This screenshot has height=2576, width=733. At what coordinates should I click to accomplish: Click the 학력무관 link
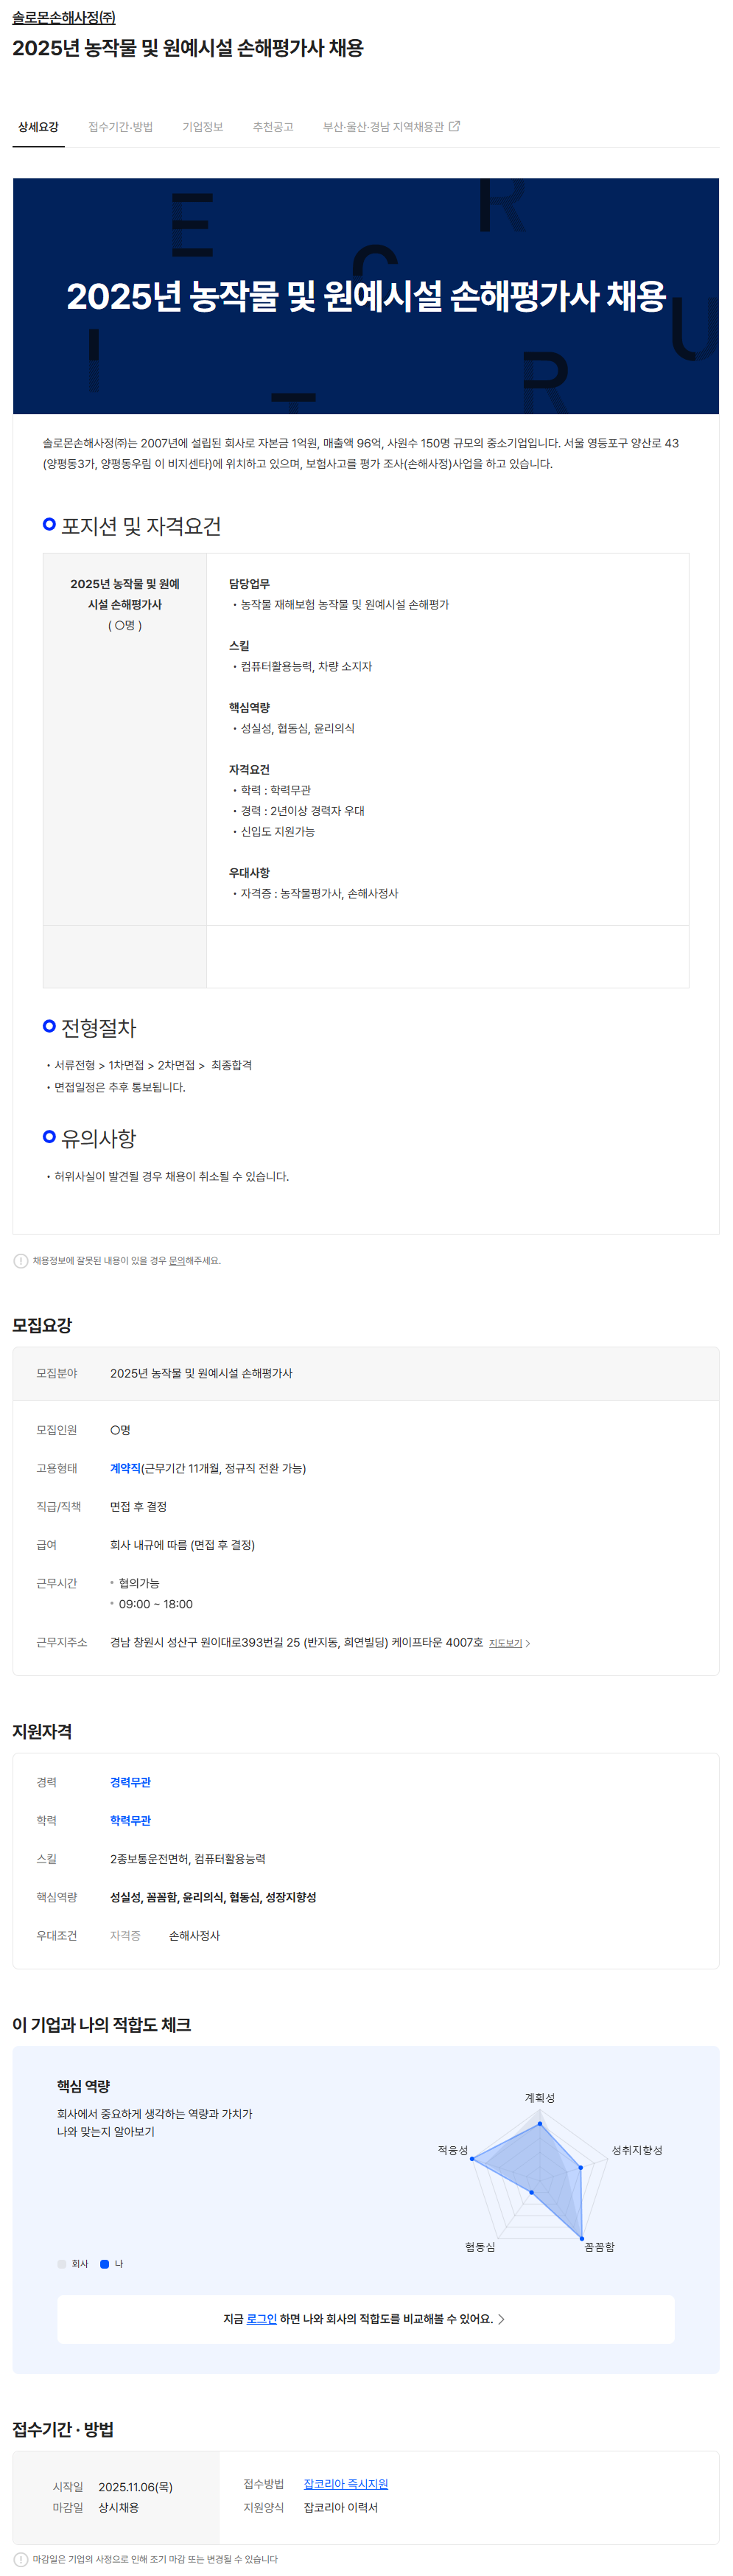point(130,1820)
